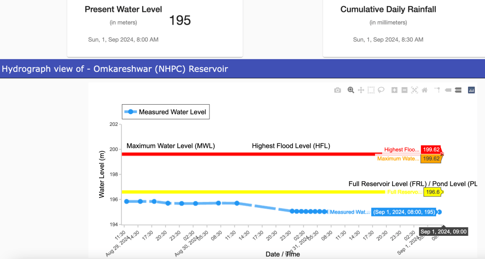
Task: Toggle Measured Water Level legend entry
Action: tap(165, 112)
